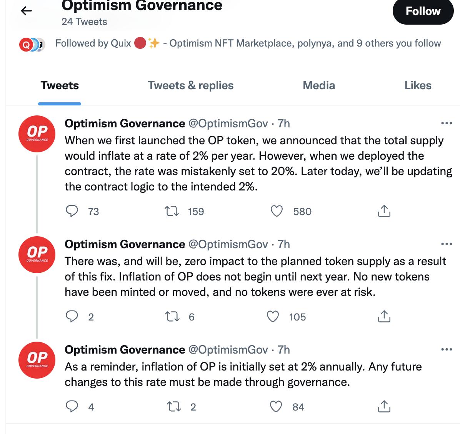The image size is (460, 434).
Task: Open the more options menu on the first tweet
Action: [447, 122]
